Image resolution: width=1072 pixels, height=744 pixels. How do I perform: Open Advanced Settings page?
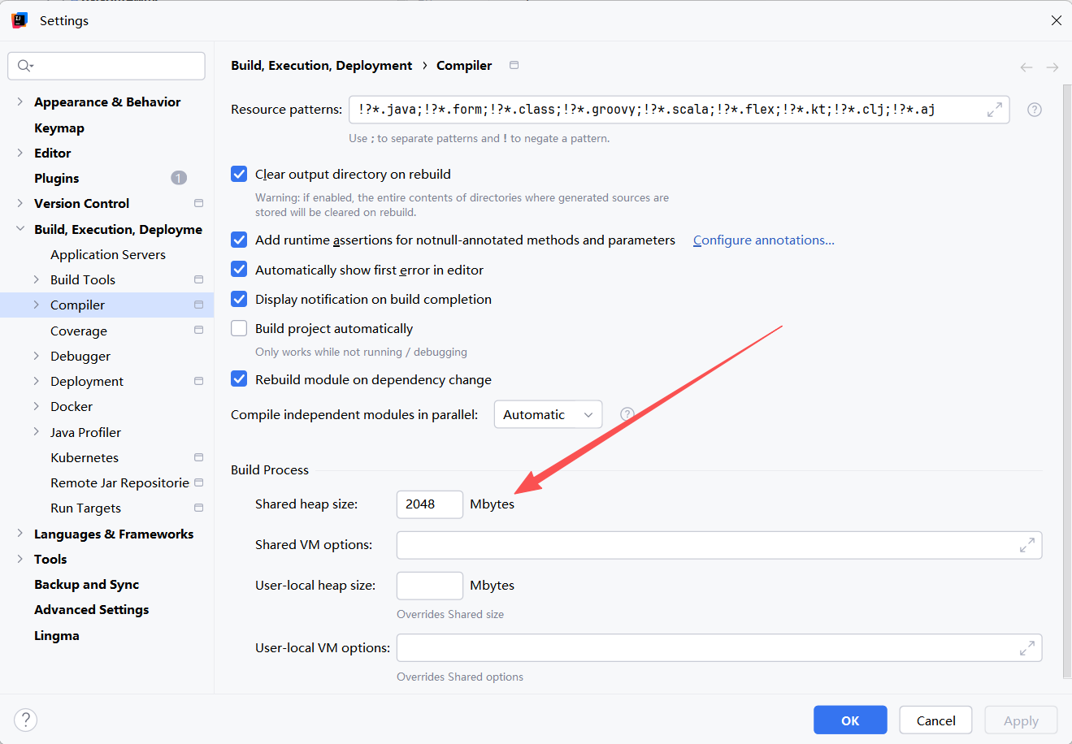[x=92, y=609]
